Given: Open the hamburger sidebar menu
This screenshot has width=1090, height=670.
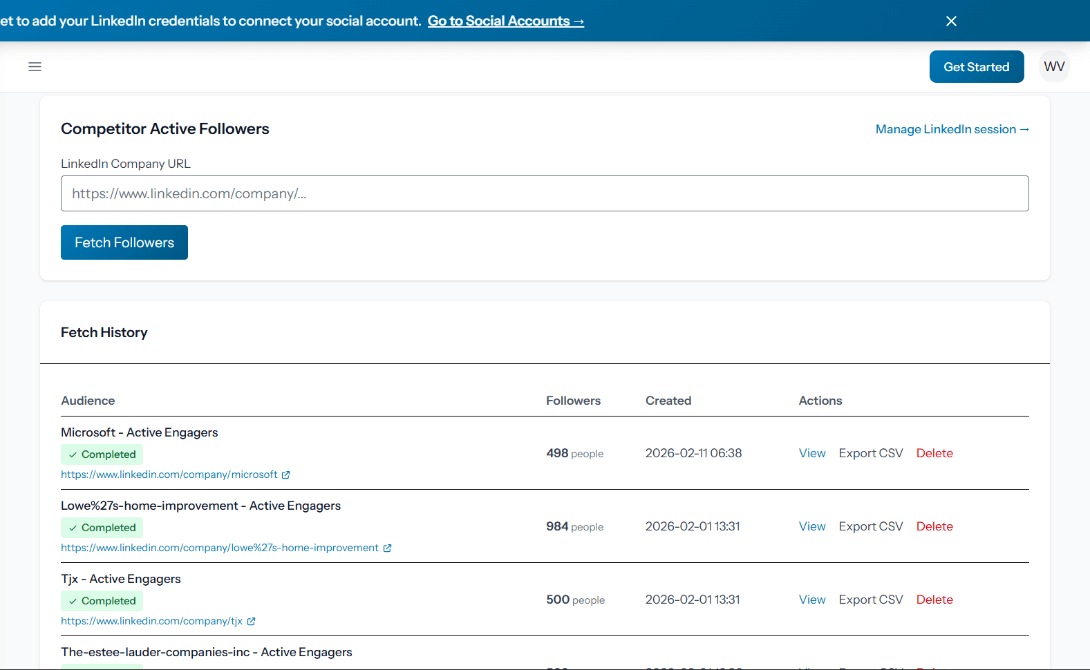Looking at the screenshot, I should [35, 67].
